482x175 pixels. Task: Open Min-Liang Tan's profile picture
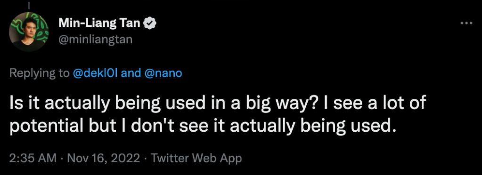coord(29,32)
